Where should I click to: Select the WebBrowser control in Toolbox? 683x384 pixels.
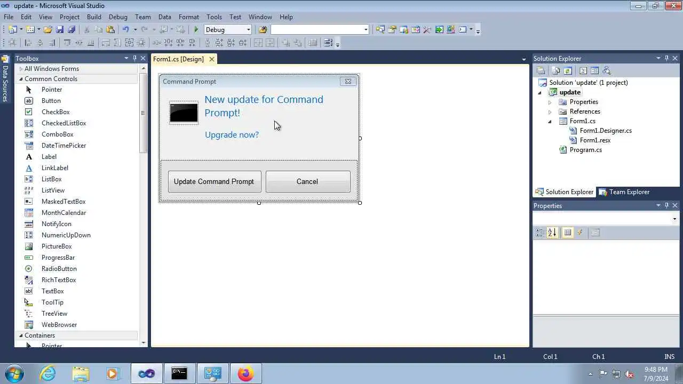tap(59, 325)
